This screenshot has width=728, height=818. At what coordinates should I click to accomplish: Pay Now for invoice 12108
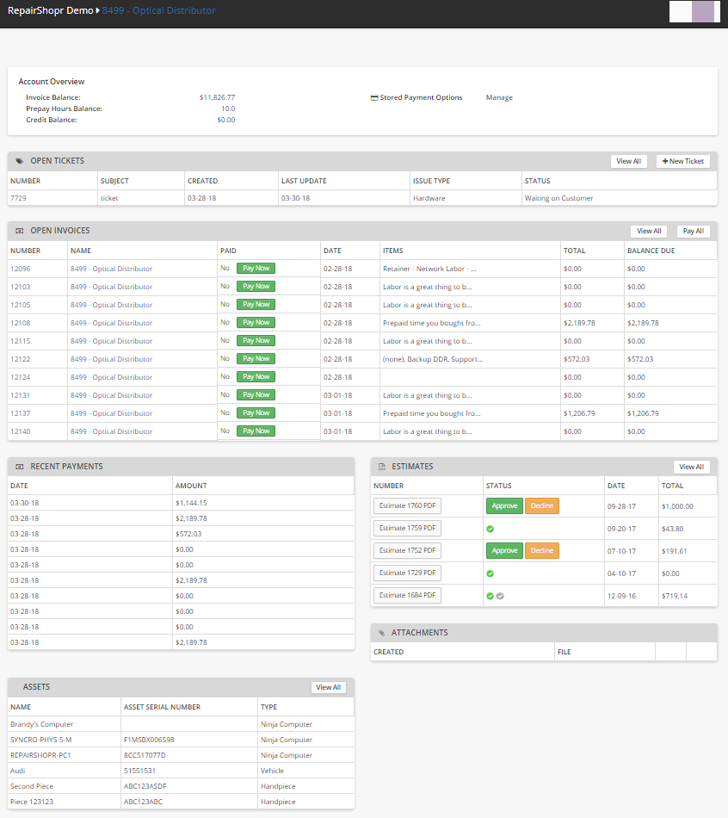coord(256,322)
